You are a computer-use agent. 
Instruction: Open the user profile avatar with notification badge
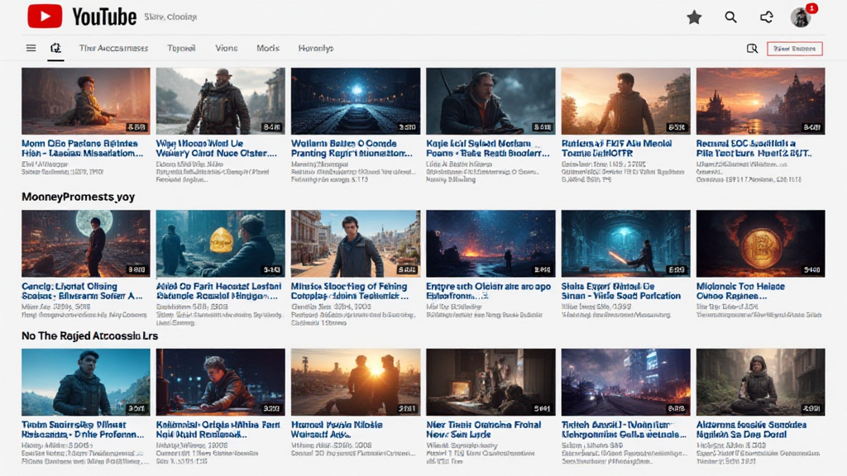tap(800, 17)
